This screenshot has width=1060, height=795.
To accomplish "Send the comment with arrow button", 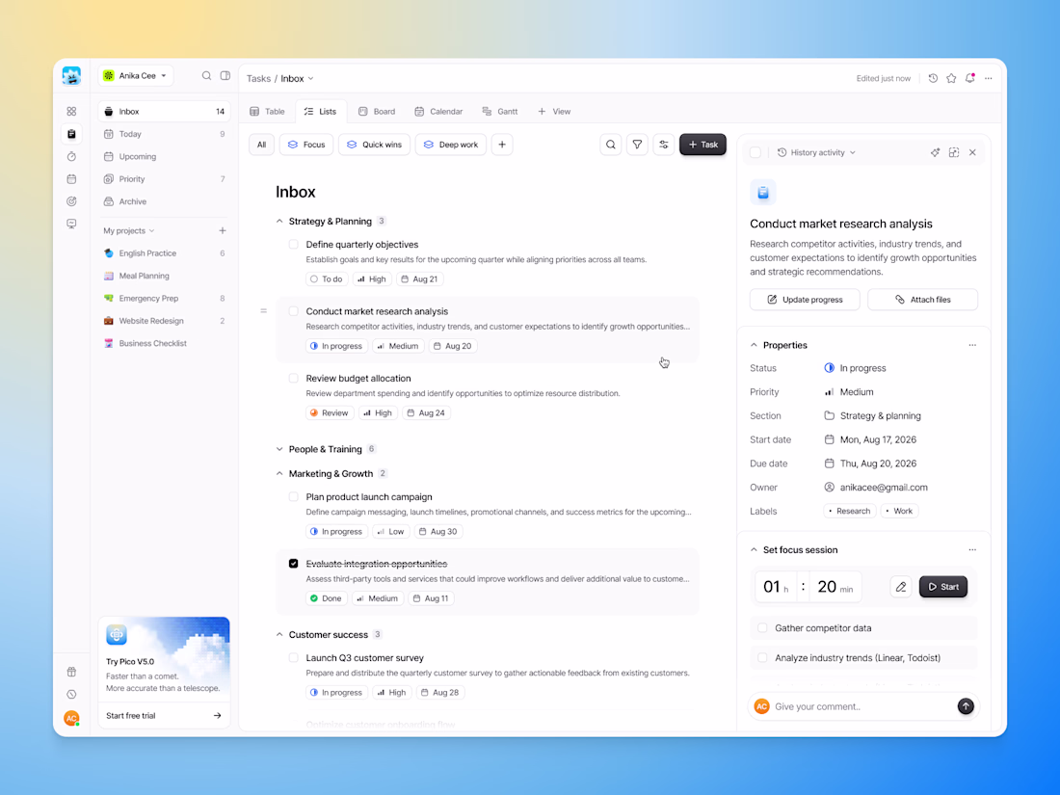I will point(966,706).
